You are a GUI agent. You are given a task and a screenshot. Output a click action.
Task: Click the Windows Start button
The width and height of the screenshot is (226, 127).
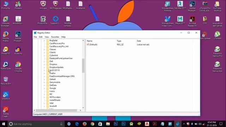4,124
